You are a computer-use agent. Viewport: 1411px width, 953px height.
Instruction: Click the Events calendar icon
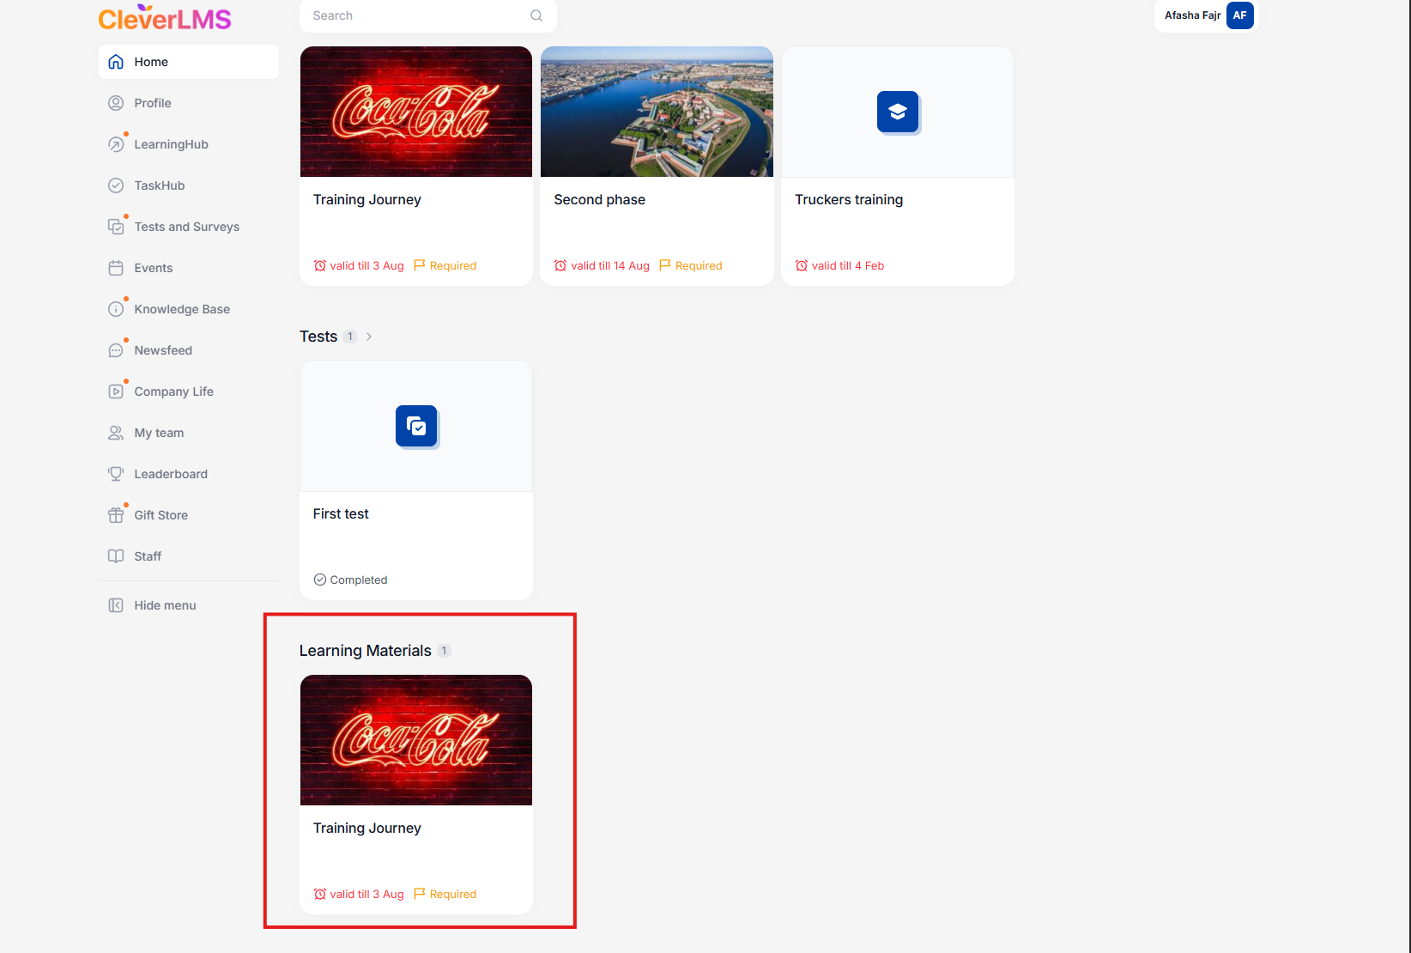[116, 268]
